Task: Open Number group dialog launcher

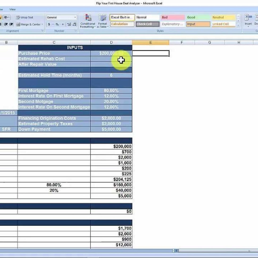Action: [x=76, y=31]
